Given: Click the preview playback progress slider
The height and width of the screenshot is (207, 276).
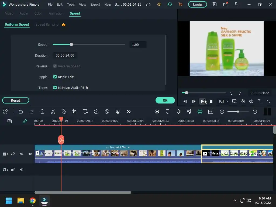Looking at the screenshot, I should click(x=204, y=93).
